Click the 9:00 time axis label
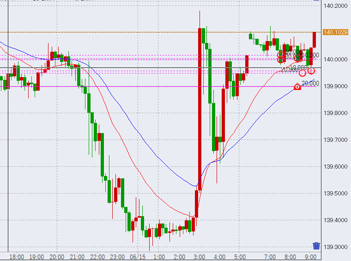The image size is (351, 261). [310, 256]
